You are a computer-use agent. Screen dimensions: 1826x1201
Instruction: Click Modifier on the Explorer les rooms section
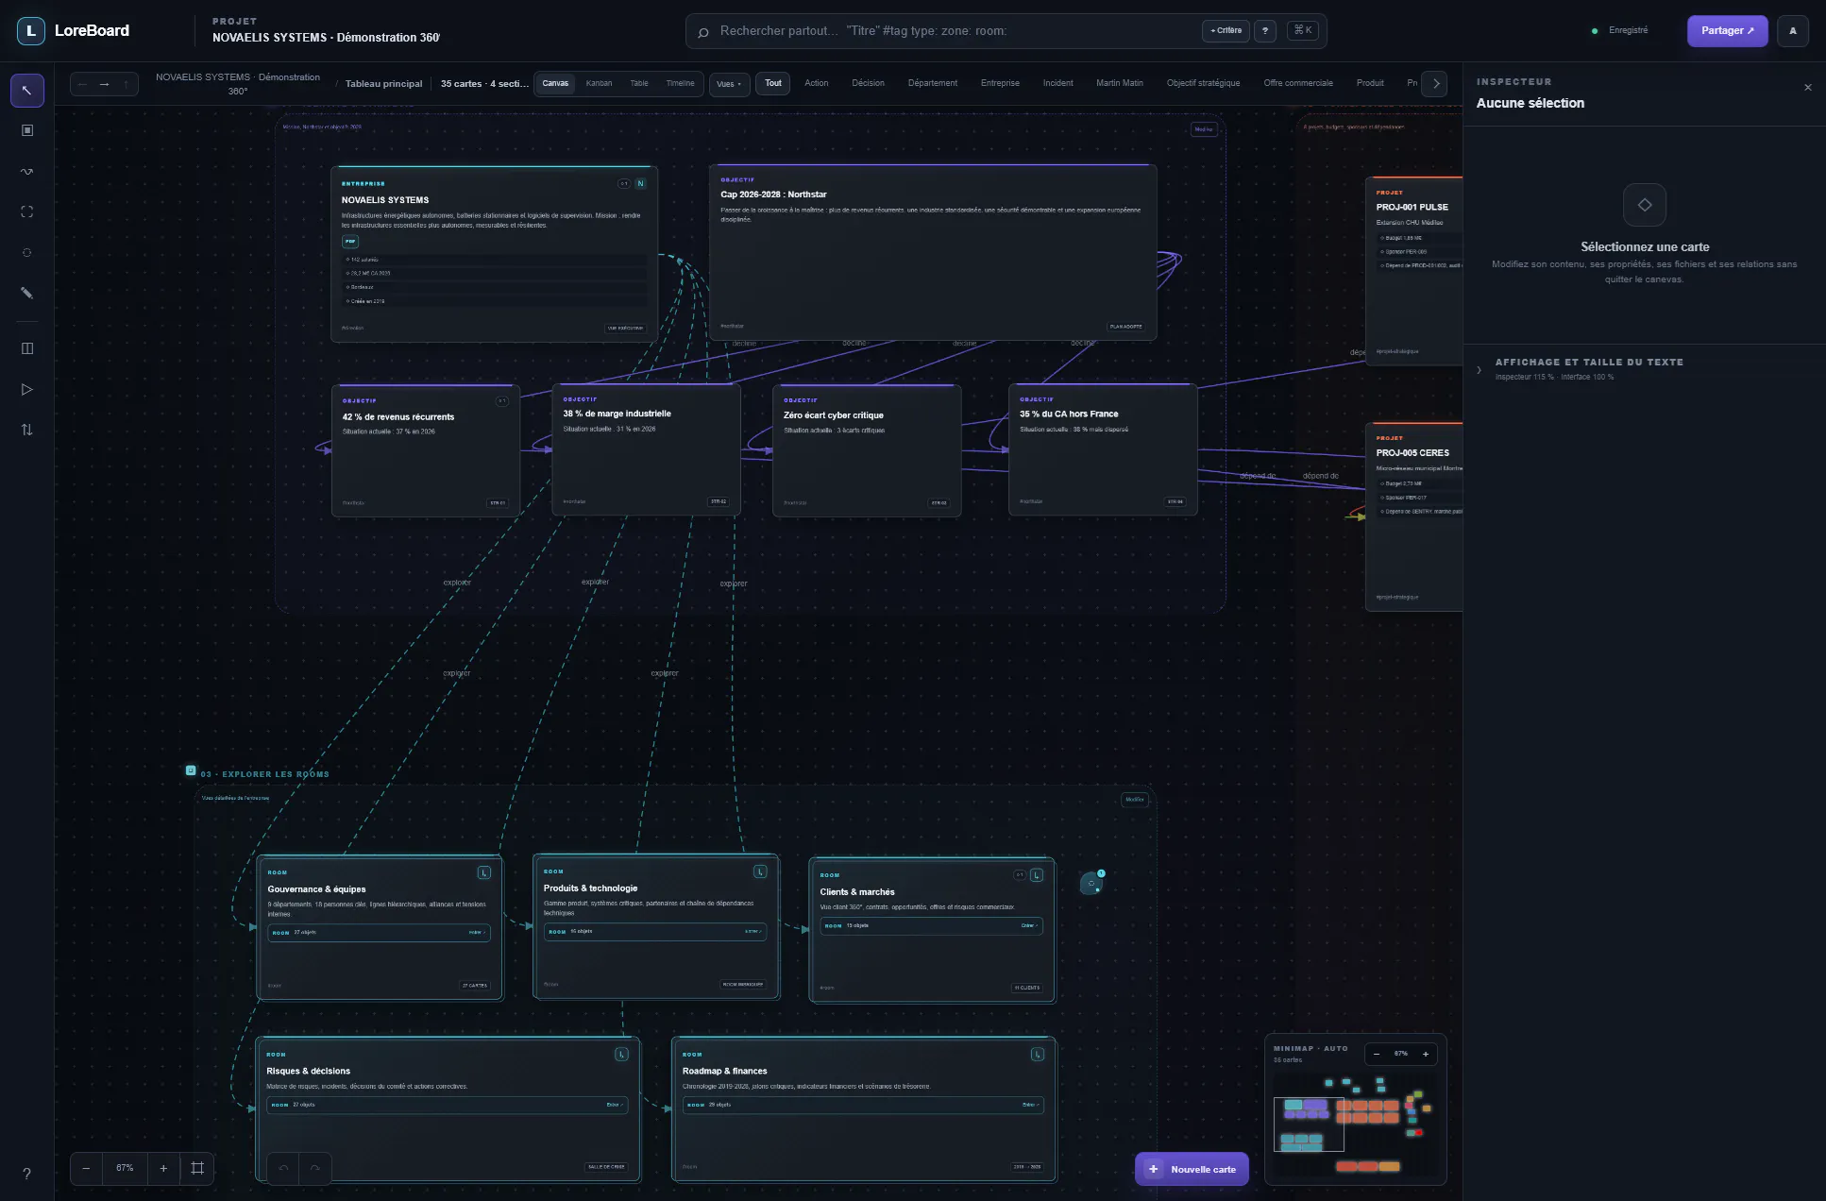pos(1135,800)
